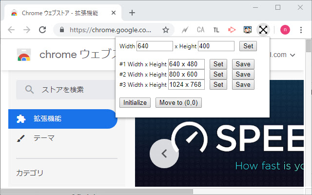Click the paintbrush theme icon

(x=21, y=138)
